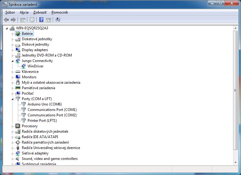Click the Počítač computer icon
This screenshot has height=175, width=241.
(18, 93)
